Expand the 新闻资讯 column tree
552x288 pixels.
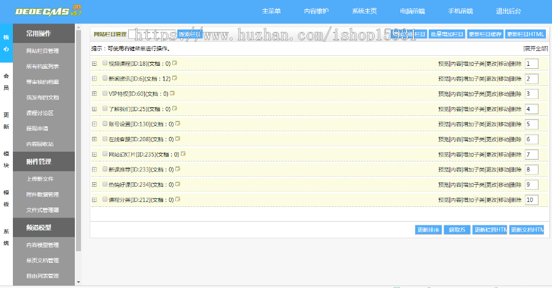click(94, 79)
